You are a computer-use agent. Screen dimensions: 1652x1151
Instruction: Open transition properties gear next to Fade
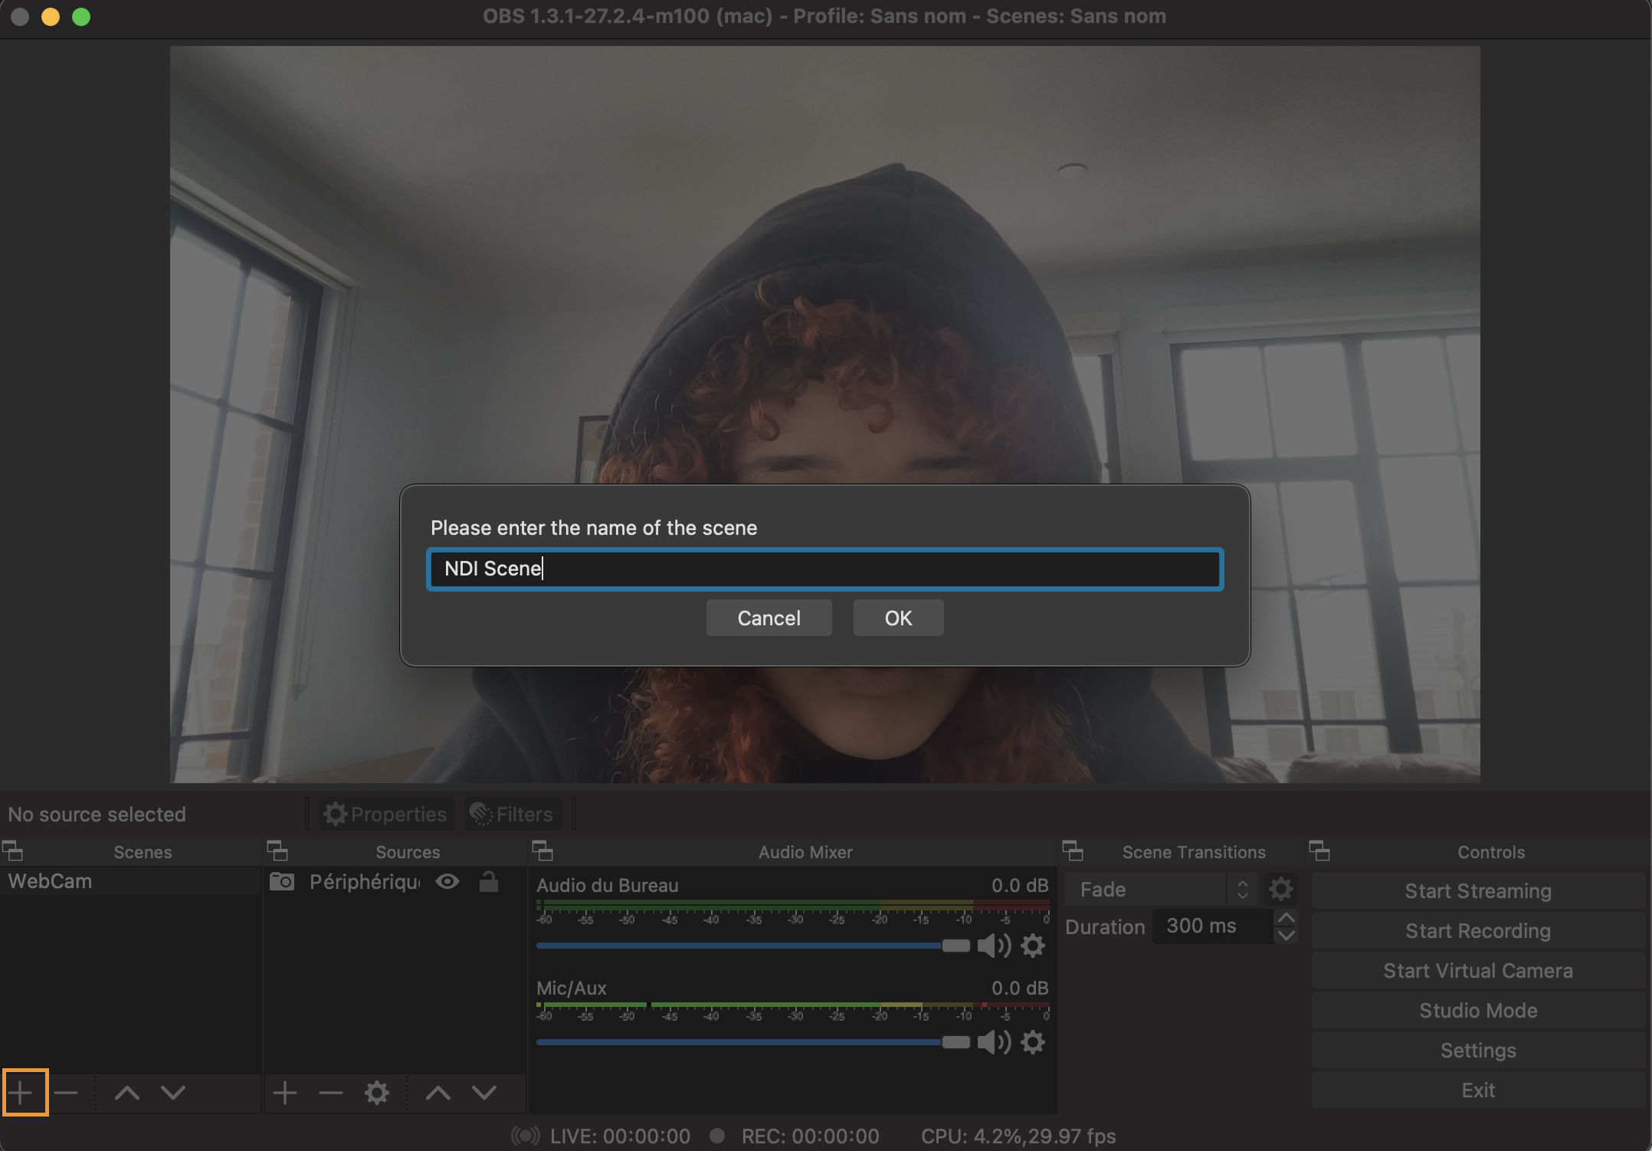[x=1280, y=890]
